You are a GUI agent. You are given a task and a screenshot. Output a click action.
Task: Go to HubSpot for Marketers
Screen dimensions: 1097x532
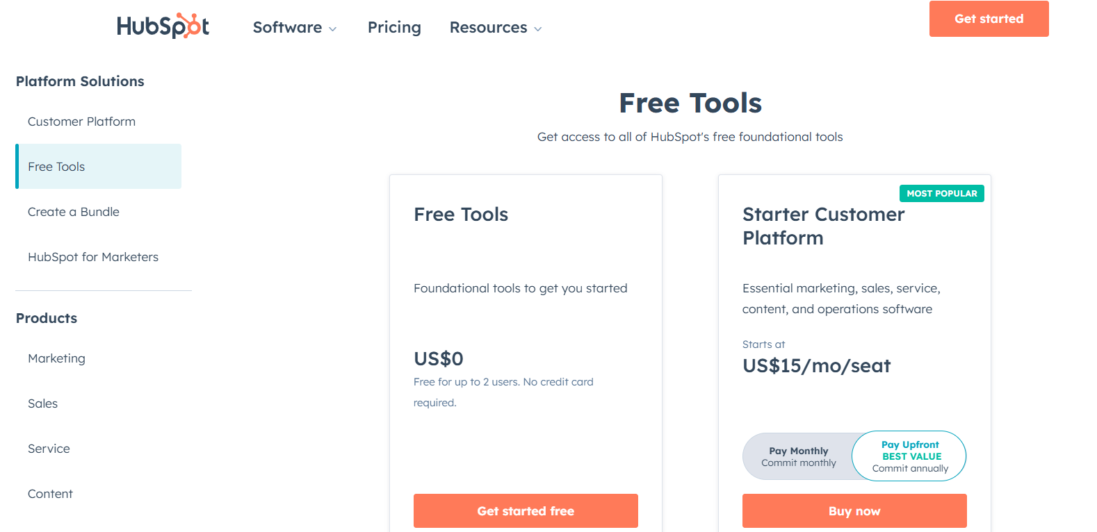pyautogui.click(x=93, y=257)
